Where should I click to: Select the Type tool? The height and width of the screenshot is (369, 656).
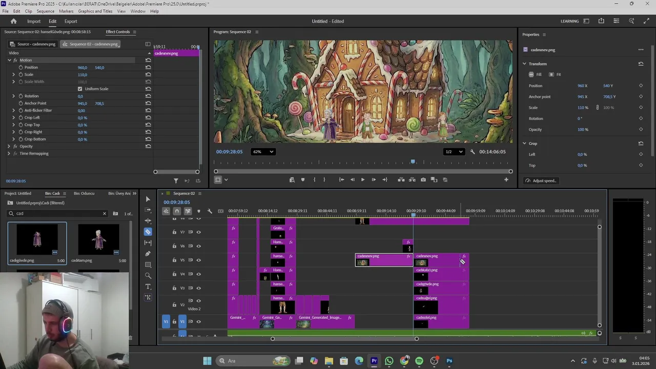148,286
